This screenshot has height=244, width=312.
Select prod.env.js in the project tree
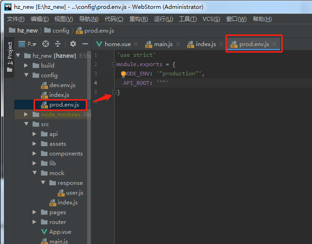tap(60, 105)
